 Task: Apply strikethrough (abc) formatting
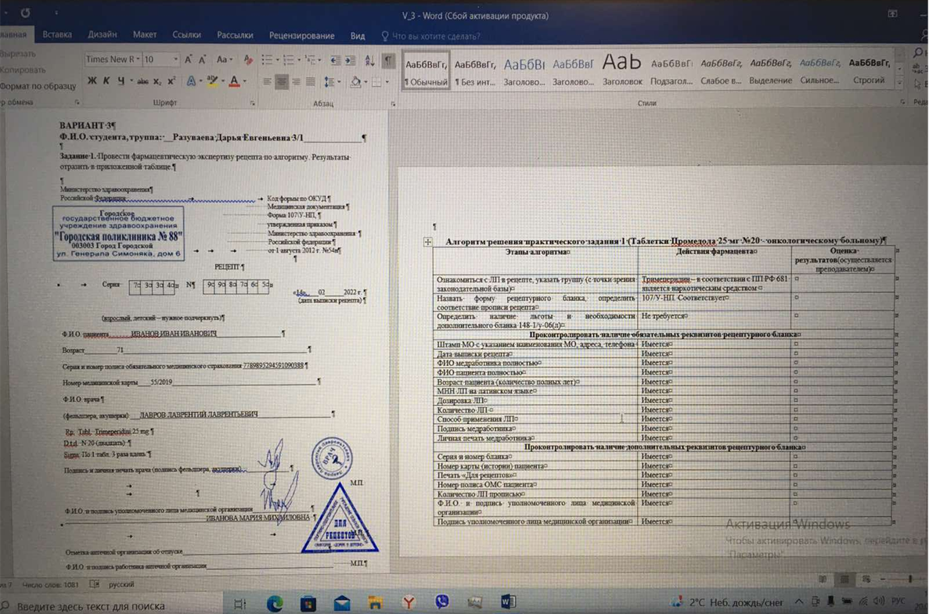point(142,81)
